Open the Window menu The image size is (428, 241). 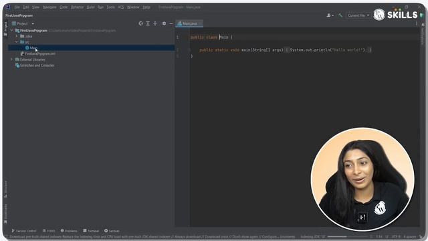pos(133,7)
